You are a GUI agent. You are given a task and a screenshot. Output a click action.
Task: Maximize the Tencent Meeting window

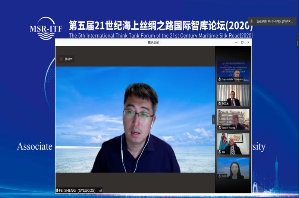[x=242, y=42]
